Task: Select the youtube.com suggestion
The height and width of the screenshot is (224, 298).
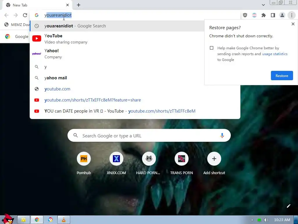Action: [x=135, y=89]
